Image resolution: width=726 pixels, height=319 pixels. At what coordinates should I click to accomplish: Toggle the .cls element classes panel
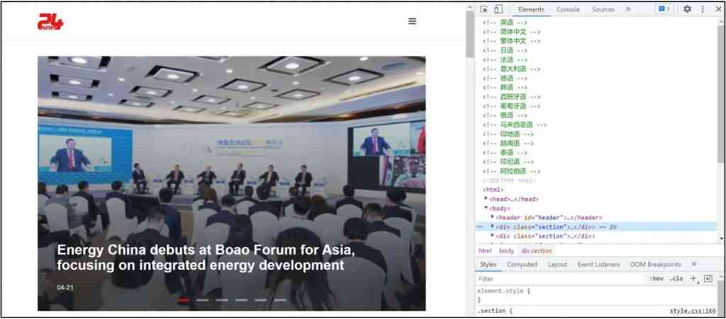click(x=676, y=279)
